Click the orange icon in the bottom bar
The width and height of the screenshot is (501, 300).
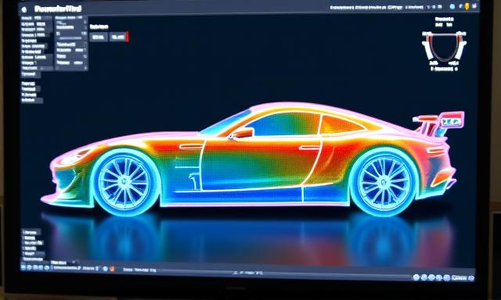click(x=112, y=269)
